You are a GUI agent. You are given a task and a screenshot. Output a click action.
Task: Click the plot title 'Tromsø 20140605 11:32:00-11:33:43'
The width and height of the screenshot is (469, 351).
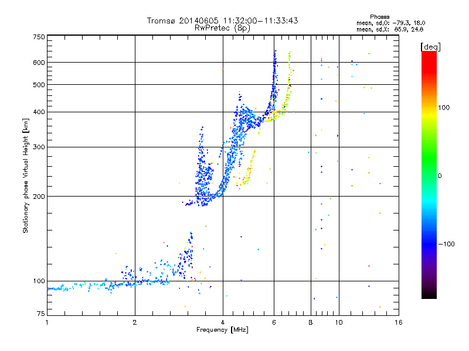click(x=222, y=20)
